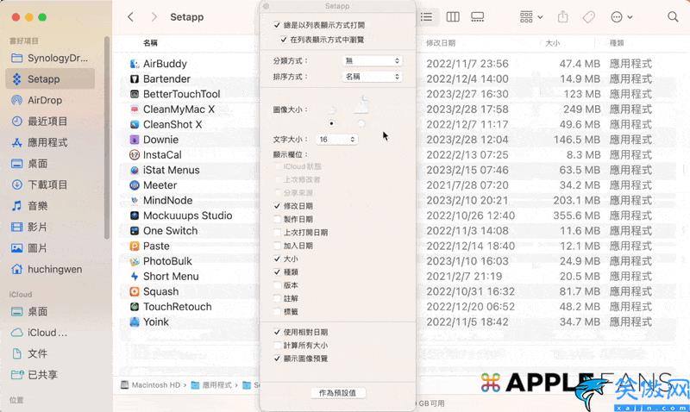Viewport: 690px width, 412px height.
Task: Click the Tags toolbar icon
Action: [x=588, y=17]
